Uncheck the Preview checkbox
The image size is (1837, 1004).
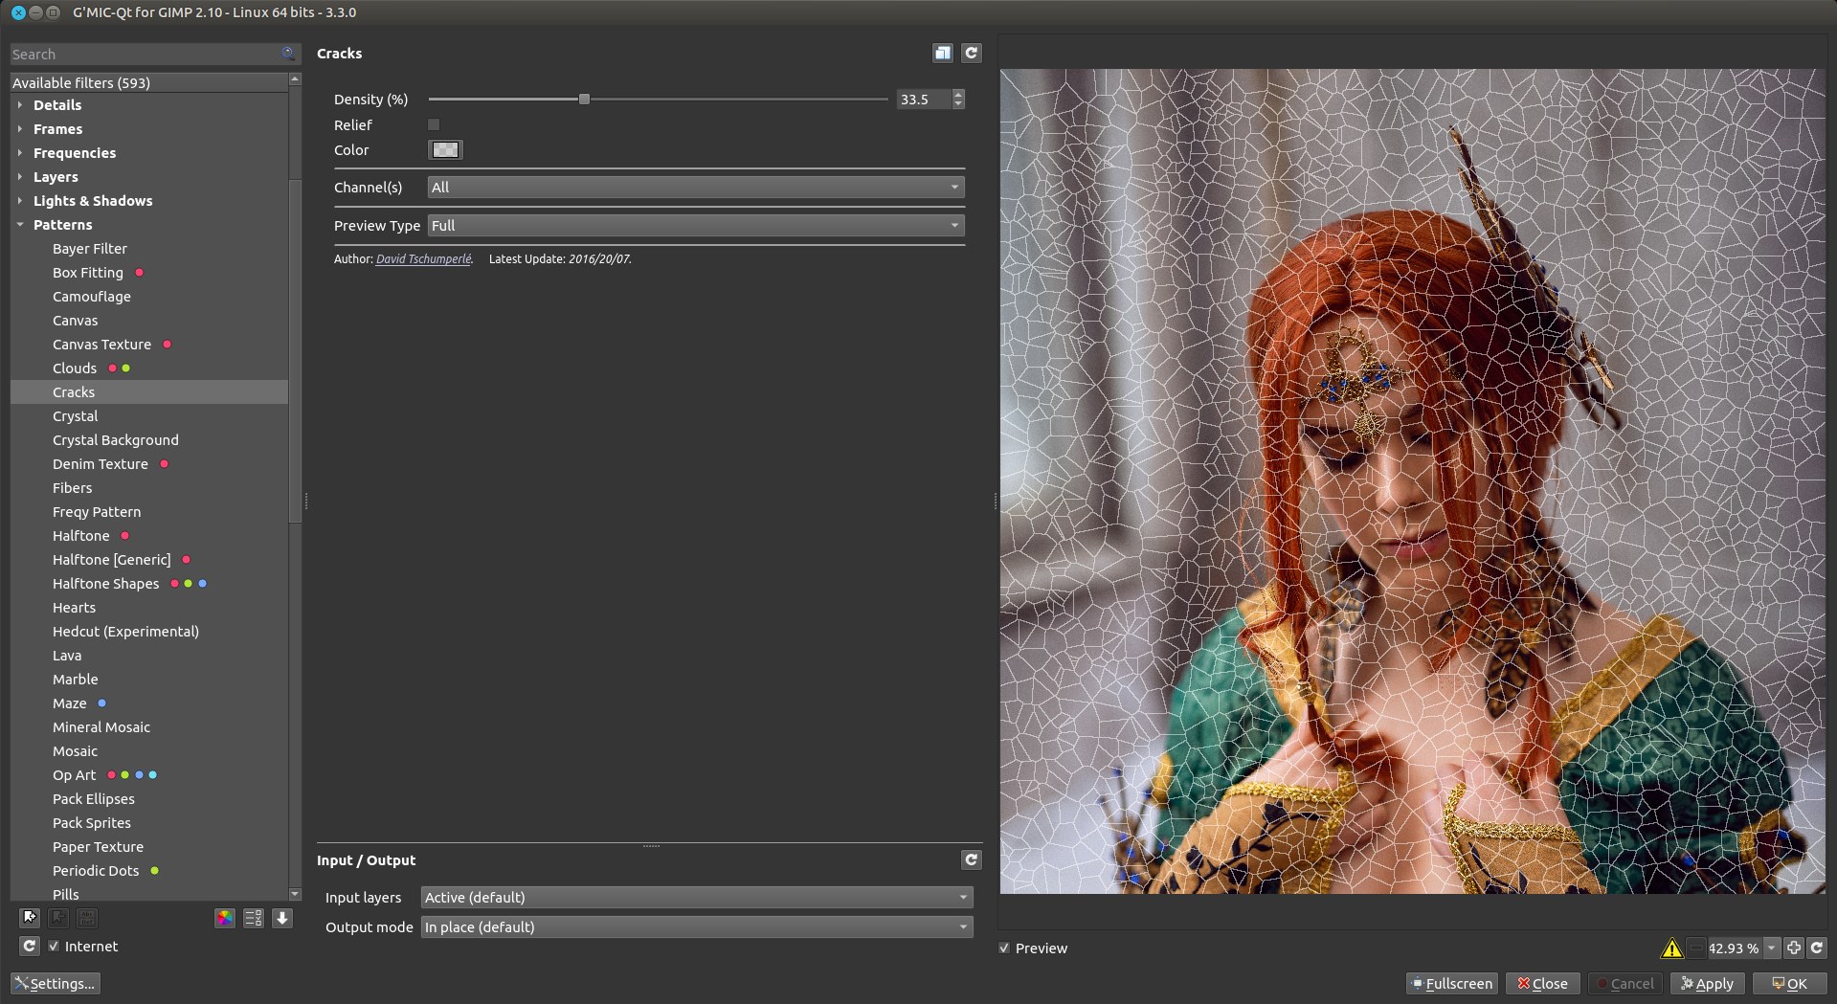pos(1004,948)
